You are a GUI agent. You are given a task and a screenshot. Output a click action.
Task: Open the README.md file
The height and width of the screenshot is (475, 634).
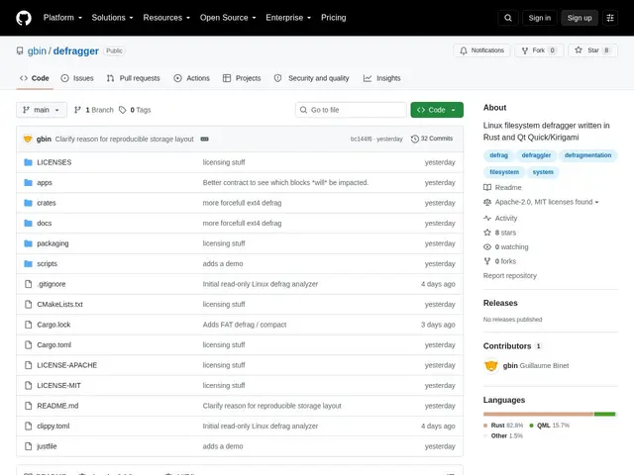tap(57, 406)
